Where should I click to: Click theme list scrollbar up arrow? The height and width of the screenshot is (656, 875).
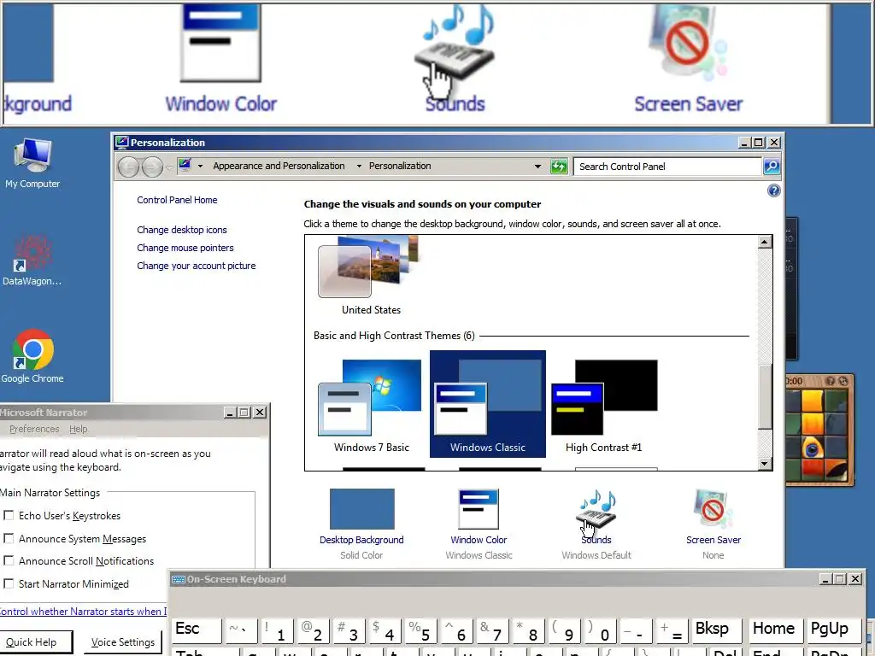(x=765, y=242)
